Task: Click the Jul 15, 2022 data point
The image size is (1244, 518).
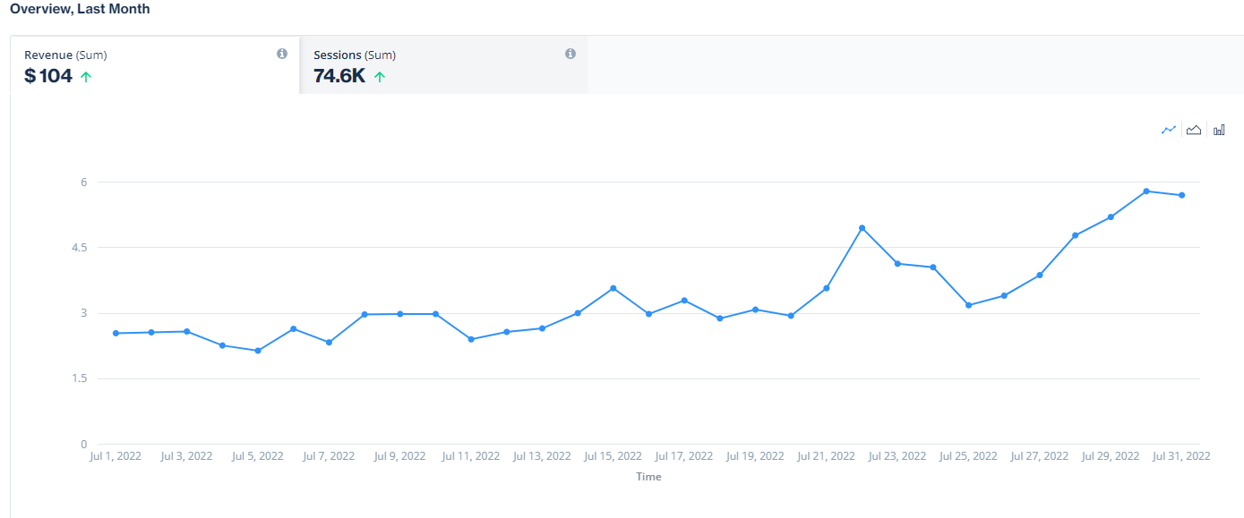Action: 613,288
